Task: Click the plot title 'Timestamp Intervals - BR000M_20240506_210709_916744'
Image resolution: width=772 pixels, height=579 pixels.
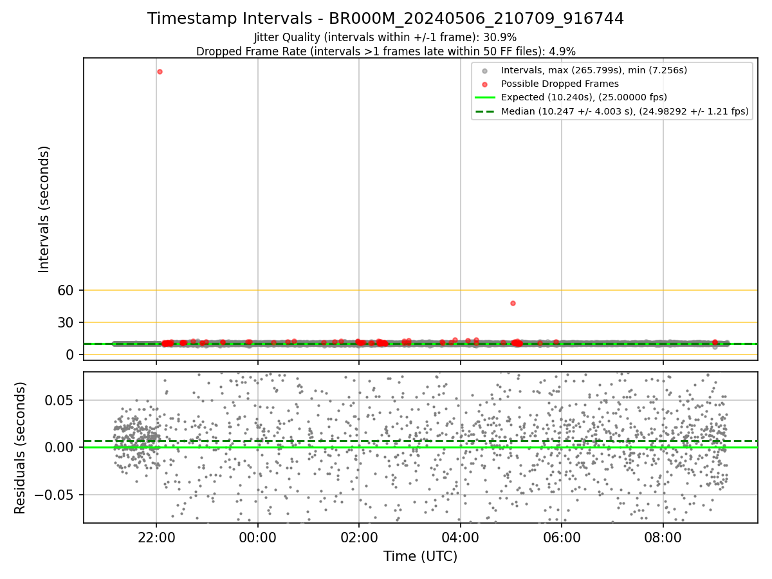Action: click(x=385, y=19)
